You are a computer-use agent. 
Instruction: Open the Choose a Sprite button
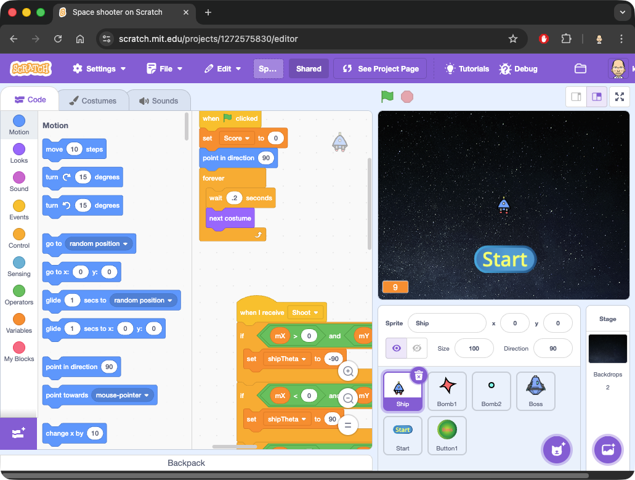point(557,450)
